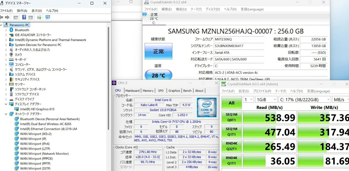Image resolution: width=349 pixels, height=171 pixels.
Task: Click the help icon in Device Manager toolbar
Action: point(24,17)
